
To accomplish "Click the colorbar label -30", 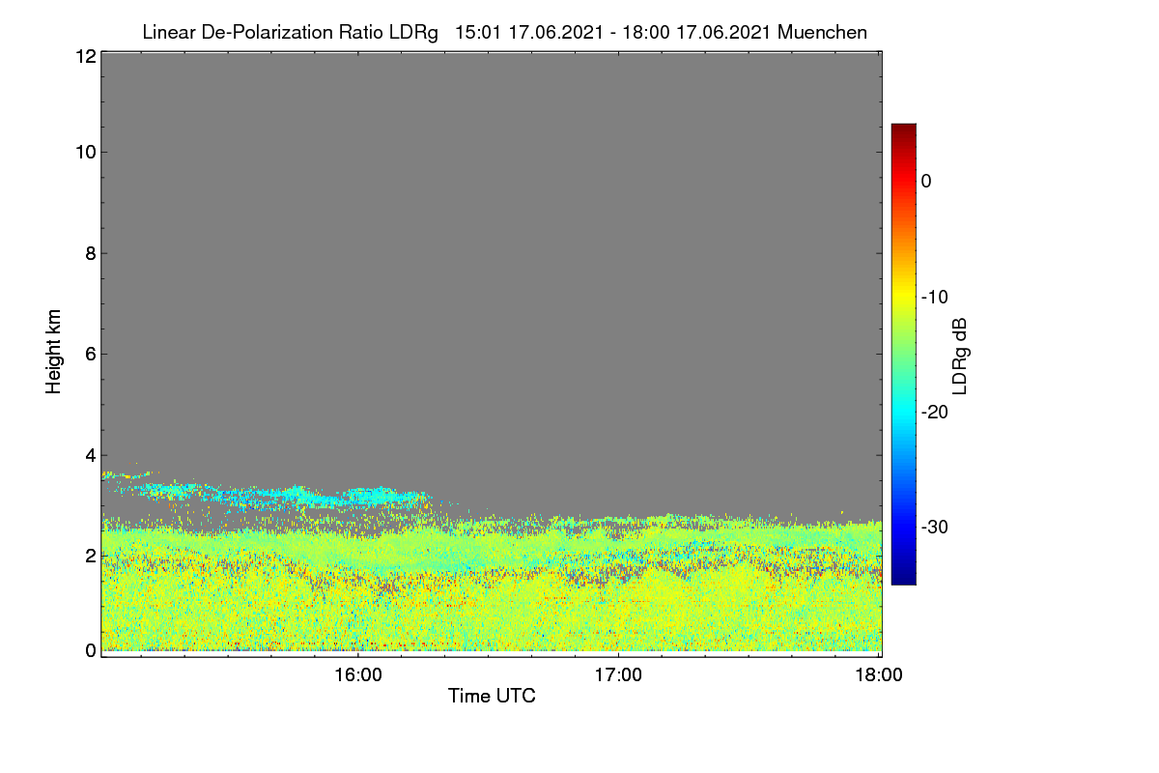I will tap(934, 527).
